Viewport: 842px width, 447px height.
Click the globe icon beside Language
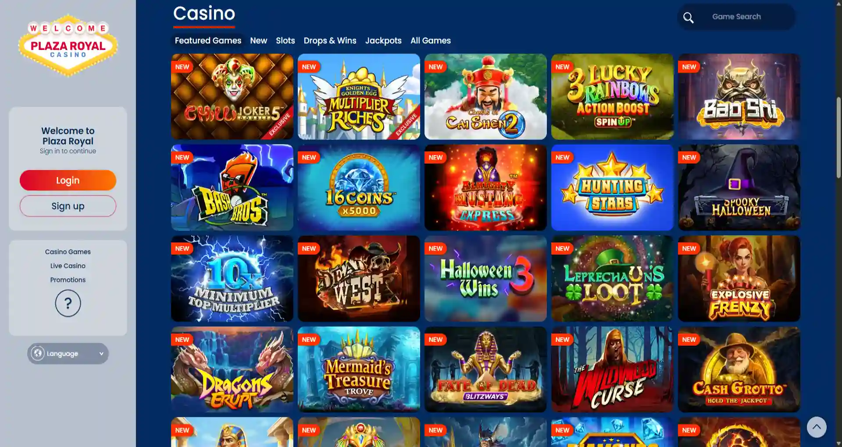coord(38,353)
